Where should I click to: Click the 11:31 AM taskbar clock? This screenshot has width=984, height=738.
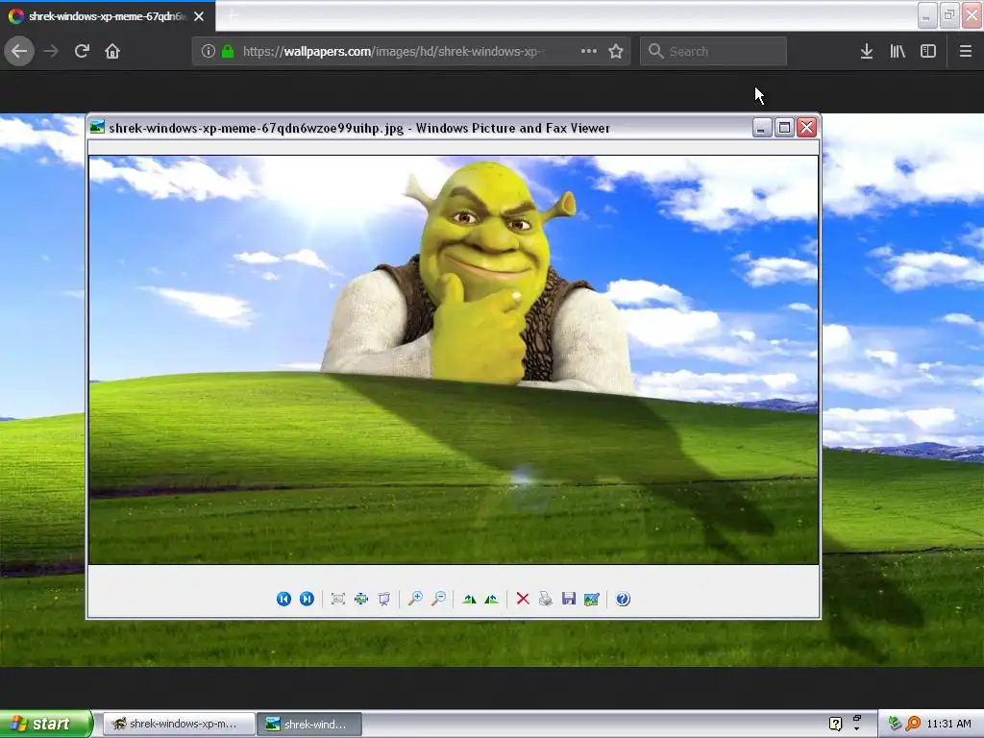coord(948,724)
